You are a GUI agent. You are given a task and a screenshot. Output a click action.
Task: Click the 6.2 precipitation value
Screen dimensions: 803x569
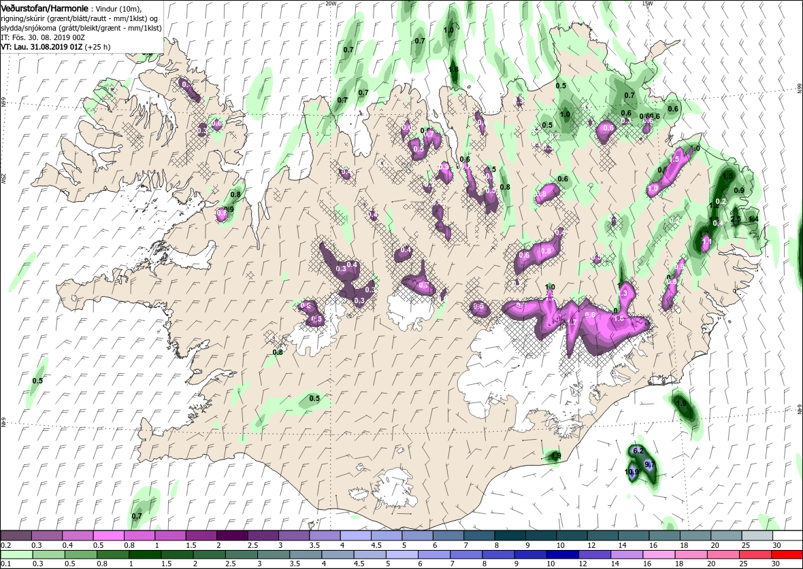(638, 451)
